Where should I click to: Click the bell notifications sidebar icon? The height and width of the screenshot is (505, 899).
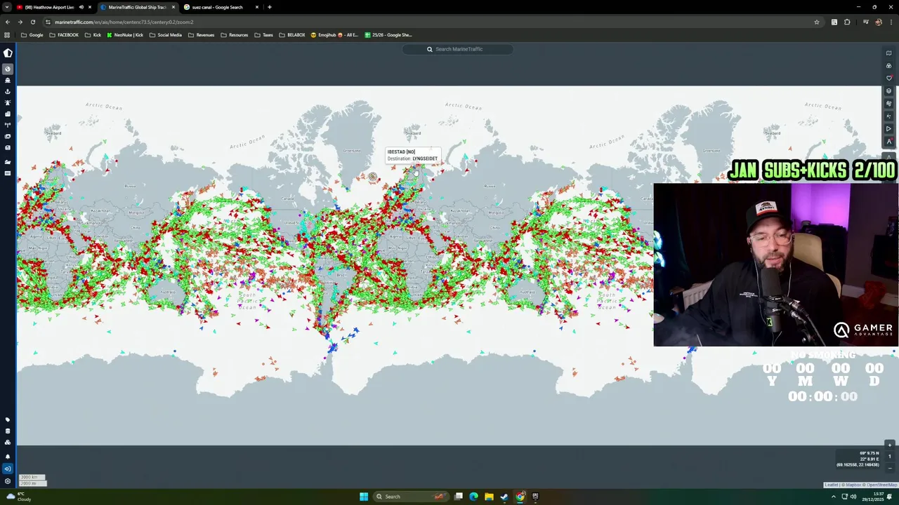point(8,457)
